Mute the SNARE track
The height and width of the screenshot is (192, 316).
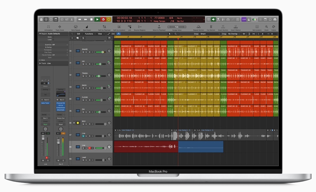[x=83, y=52]
